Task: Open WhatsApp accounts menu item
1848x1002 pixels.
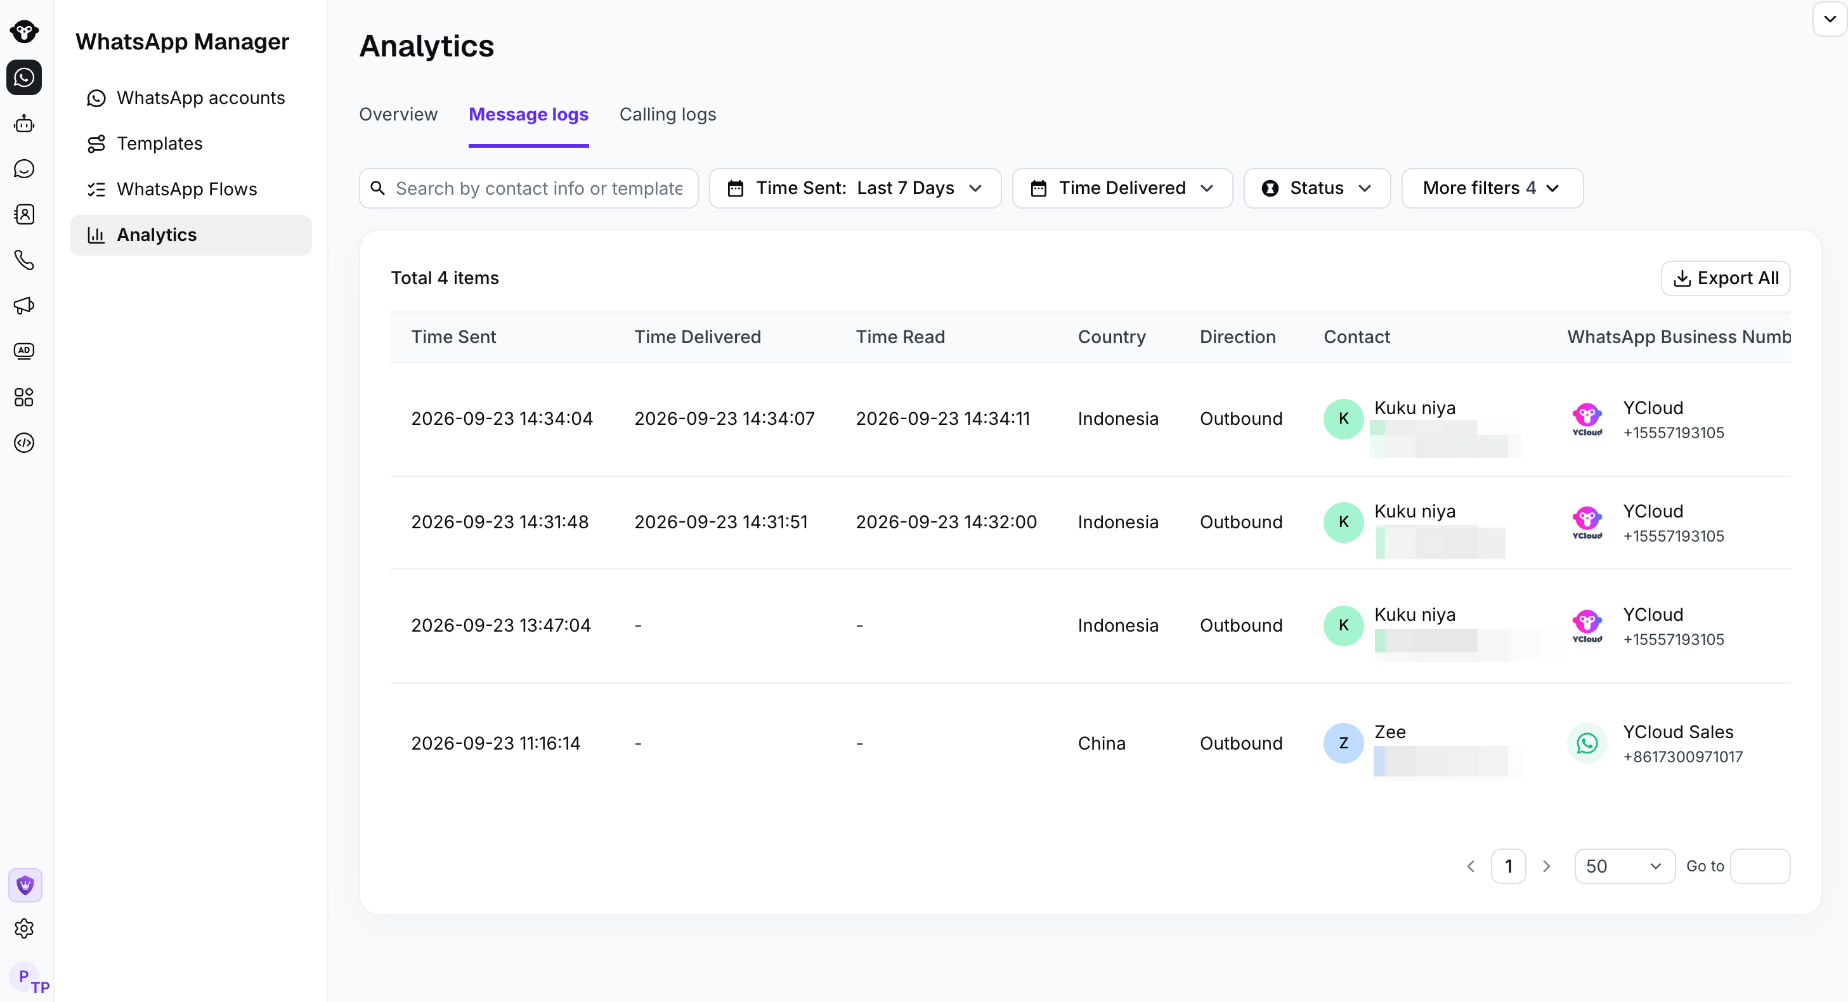Action: tap(191, 98)
